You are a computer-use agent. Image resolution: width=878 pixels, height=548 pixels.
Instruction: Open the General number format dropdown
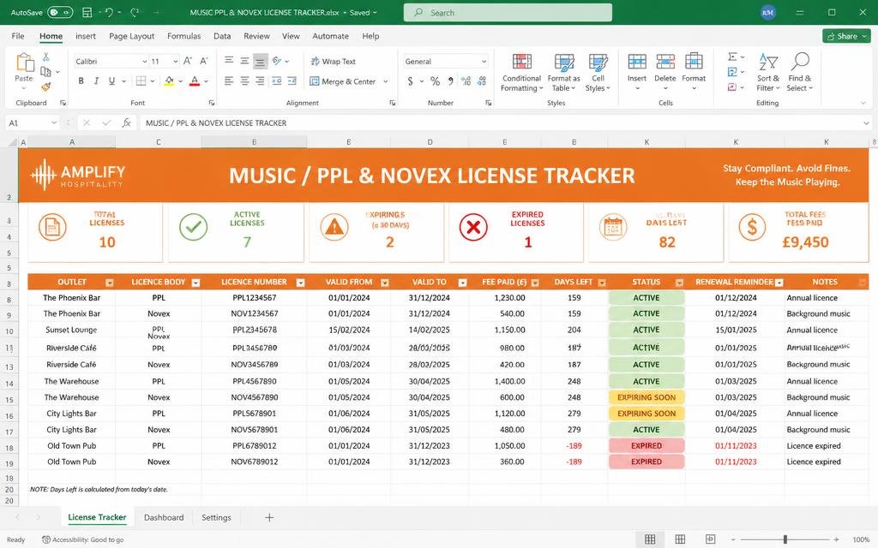tap(484, 62)
